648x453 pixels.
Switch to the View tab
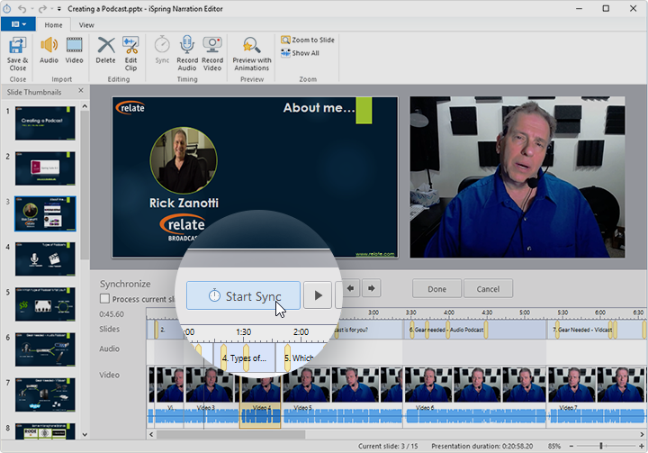[x=86, y=25]
